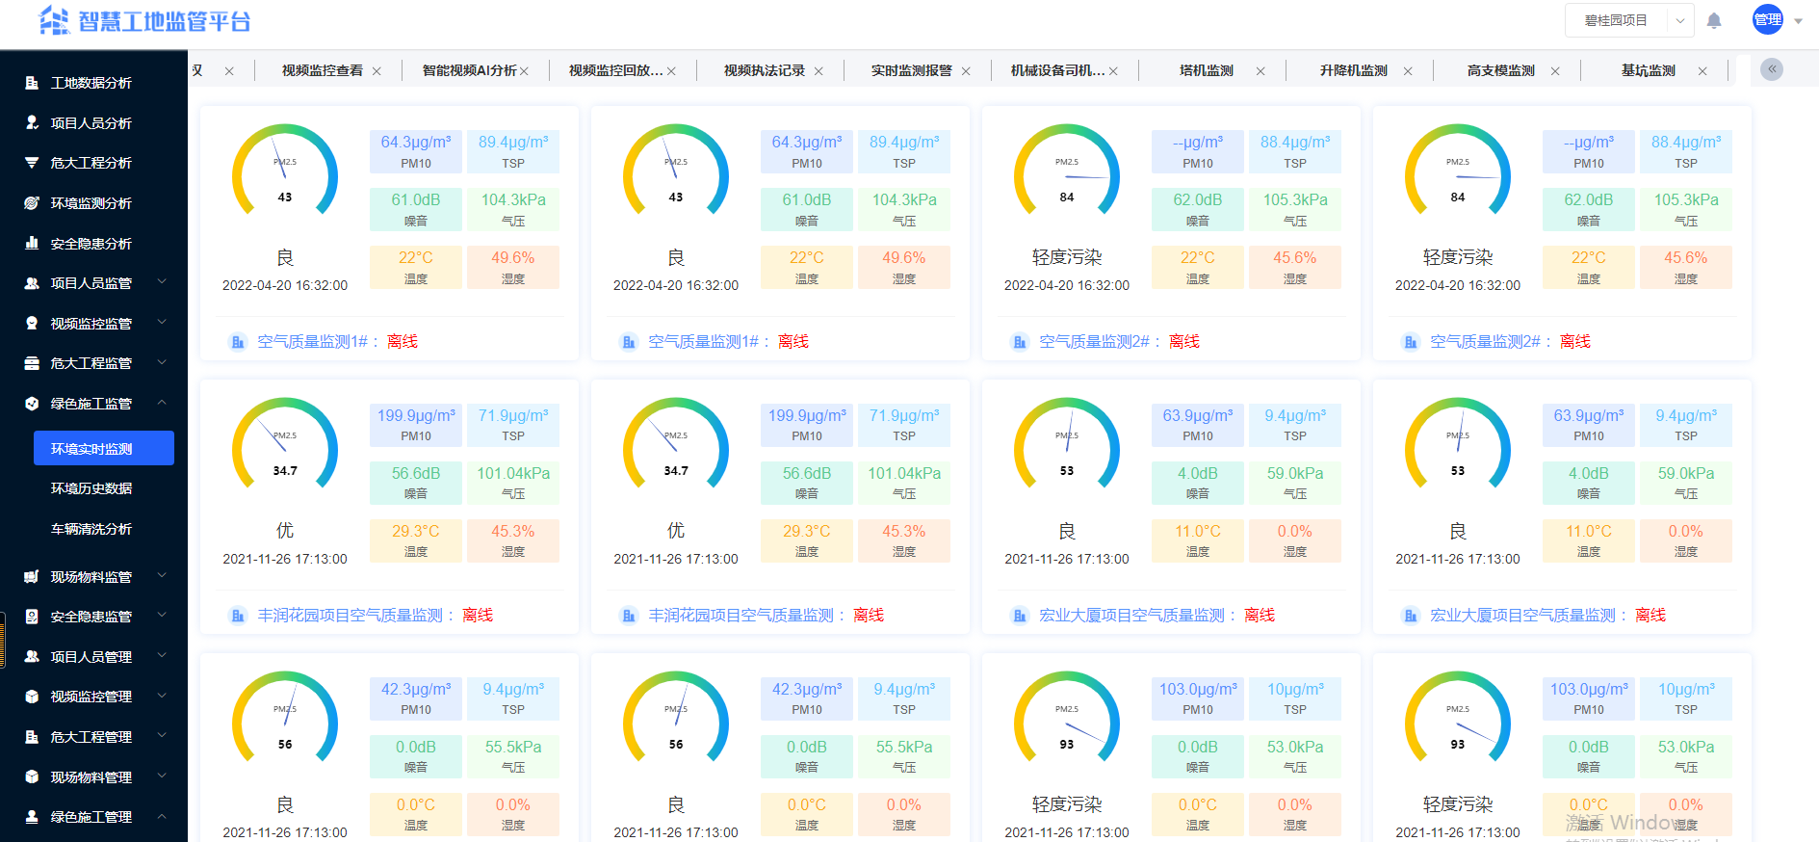The height and width of the screenshot is (842, 1819).
Task: Click the 宏业大厦项目空气质量监测 link
Action: click(1131, 616)
